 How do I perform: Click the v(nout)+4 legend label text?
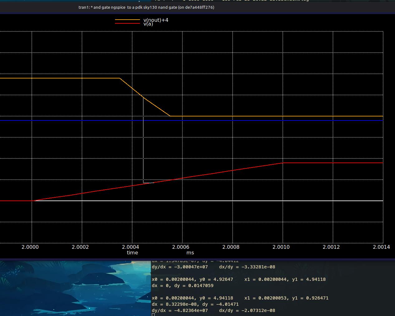click(156, 20)
